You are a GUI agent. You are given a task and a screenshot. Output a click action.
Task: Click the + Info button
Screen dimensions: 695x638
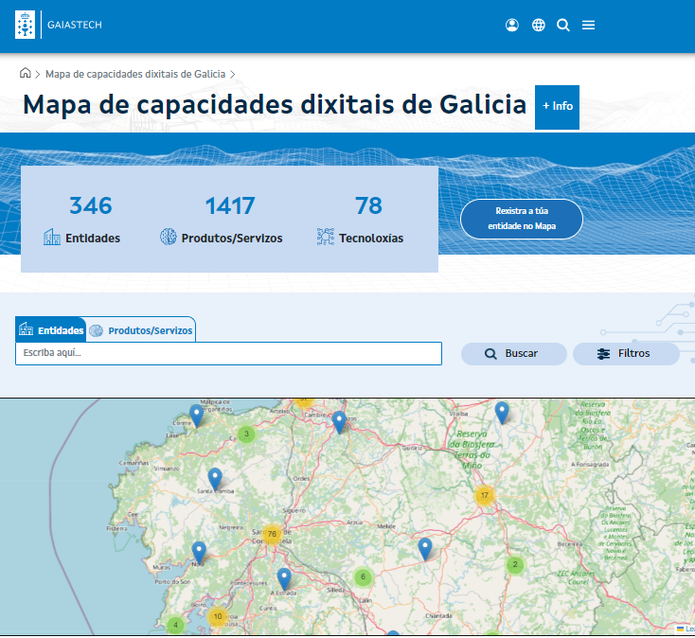(557, 107)
